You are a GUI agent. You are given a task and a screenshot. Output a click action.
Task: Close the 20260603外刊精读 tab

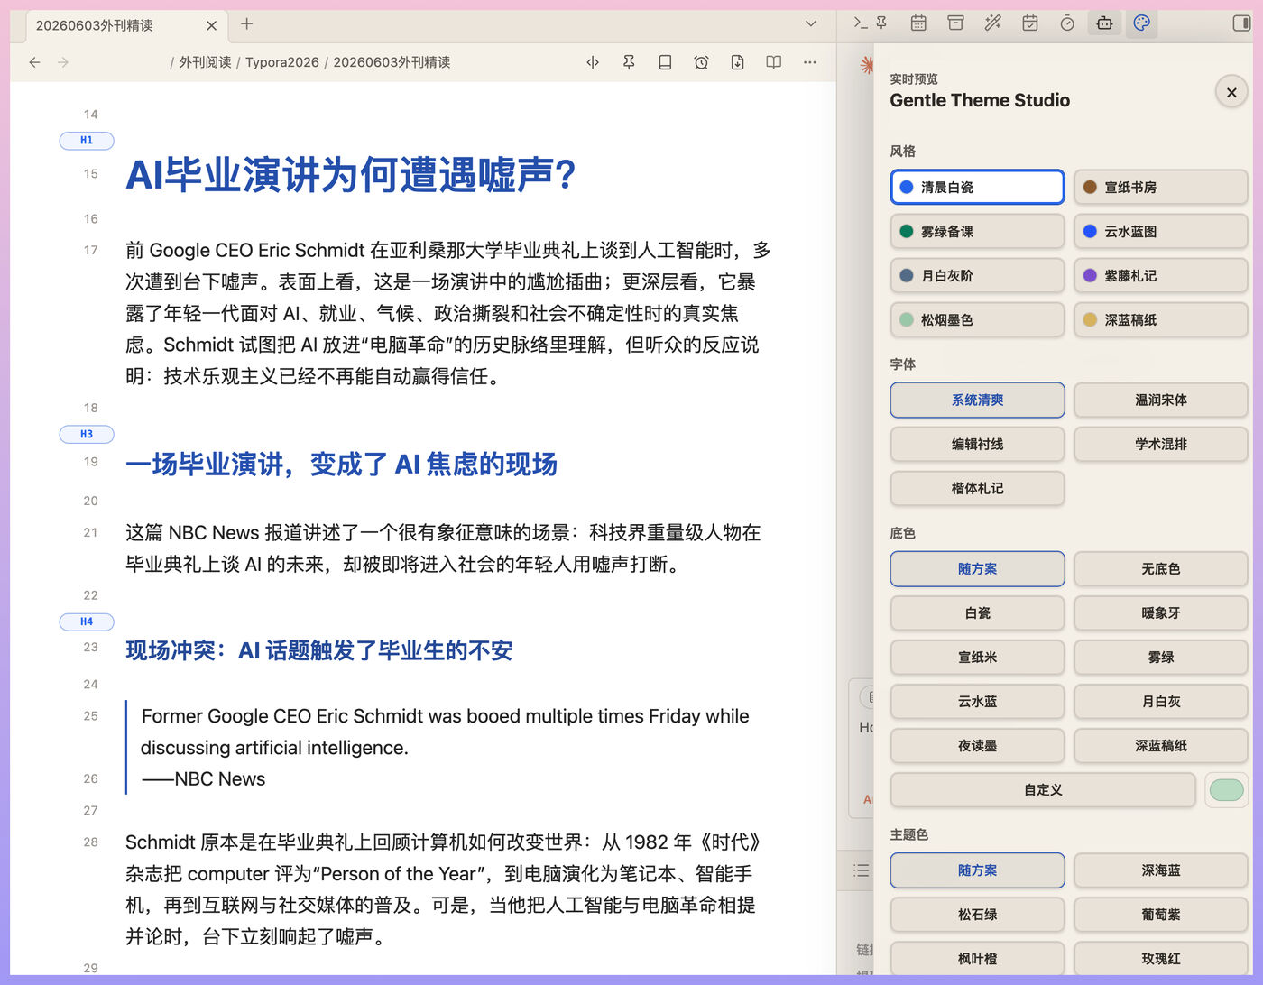click(x=211, y=25)
